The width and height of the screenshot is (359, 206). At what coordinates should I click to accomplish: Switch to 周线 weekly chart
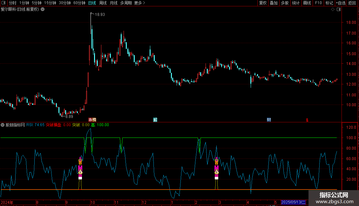pos(103,3)
